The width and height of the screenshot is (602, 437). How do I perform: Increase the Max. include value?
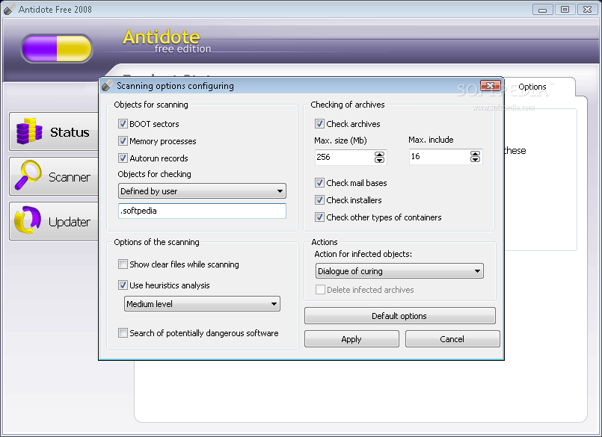(475, 153)
